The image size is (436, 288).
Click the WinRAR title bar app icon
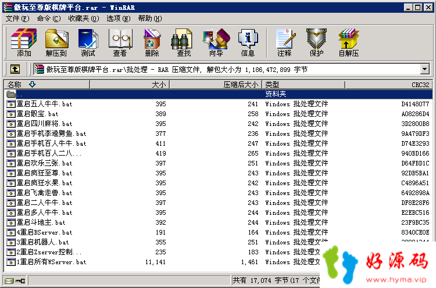click(x=8, y=8)
